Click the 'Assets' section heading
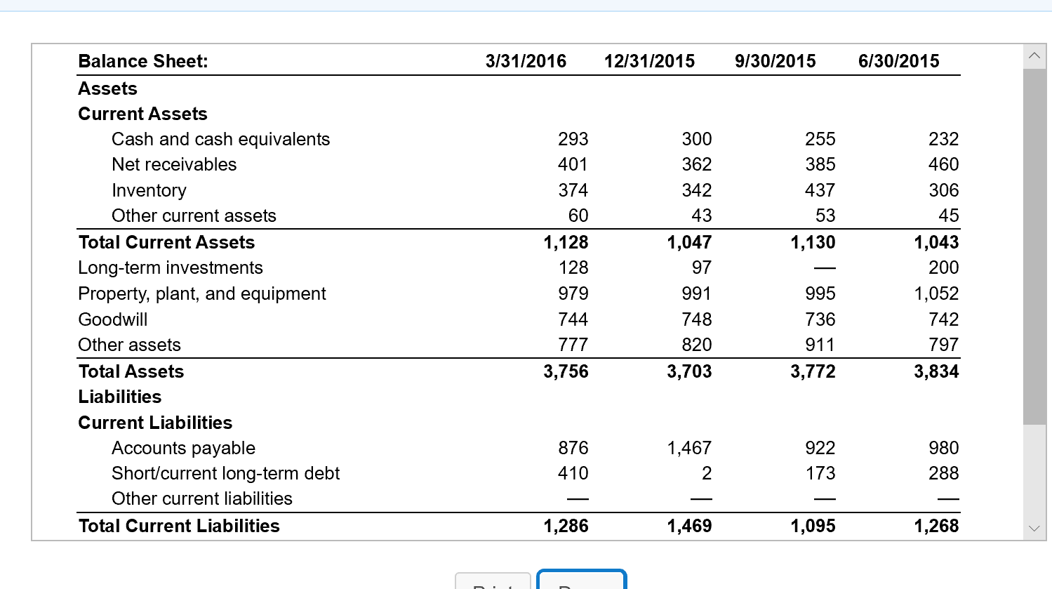Viewport: 1052px width, 589px height. click(107, 88)
